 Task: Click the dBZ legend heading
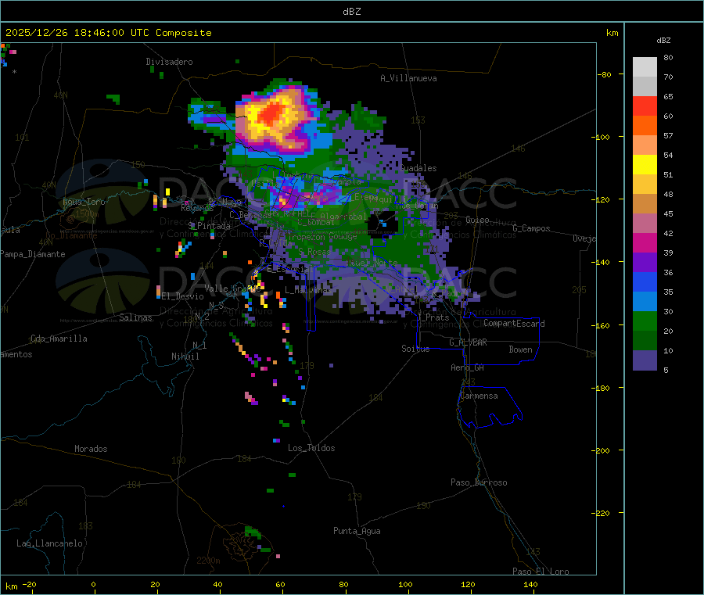coord(663,41)
